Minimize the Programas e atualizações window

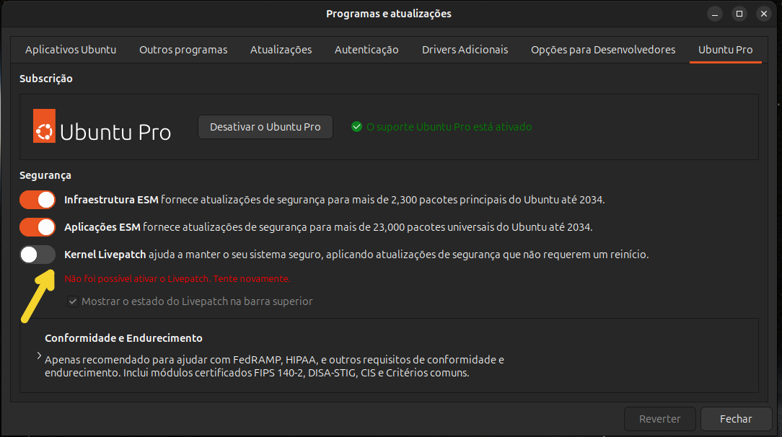(714, 14)
